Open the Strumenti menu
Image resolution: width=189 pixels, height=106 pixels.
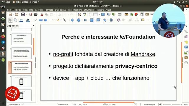coord(89,10)
